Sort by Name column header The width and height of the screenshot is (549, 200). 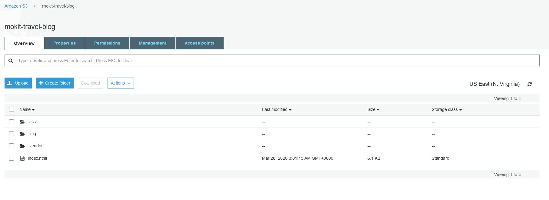[27, 109]
